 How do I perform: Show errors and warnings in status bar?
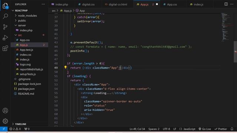pos(15,129)
